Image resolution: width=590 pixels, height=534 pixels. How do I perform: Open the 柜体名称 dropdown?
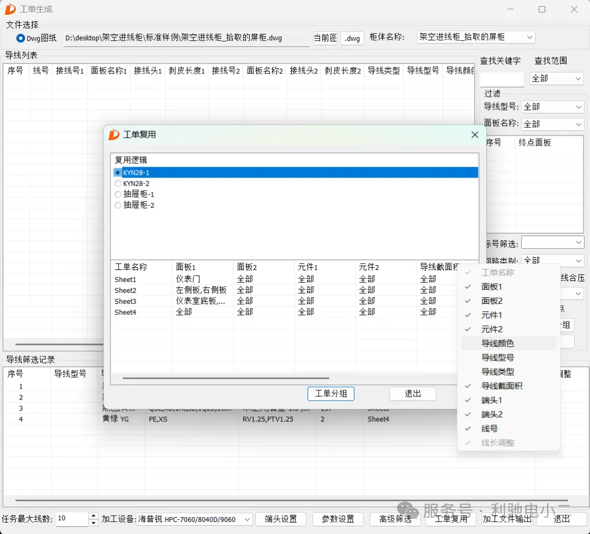[x=476, y=37]
